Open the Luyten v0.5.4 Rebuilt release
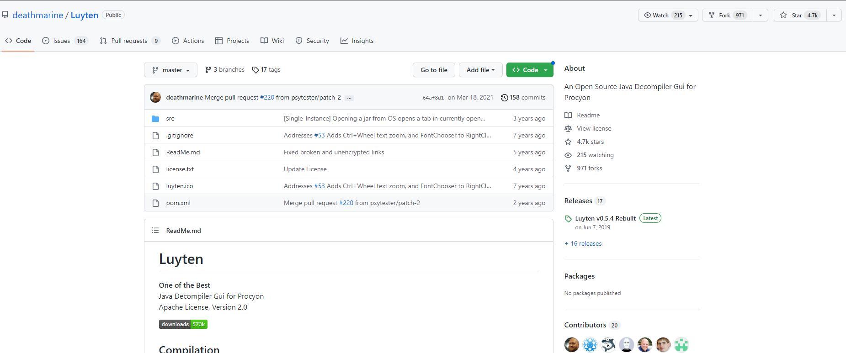 (x=605, y=218)
